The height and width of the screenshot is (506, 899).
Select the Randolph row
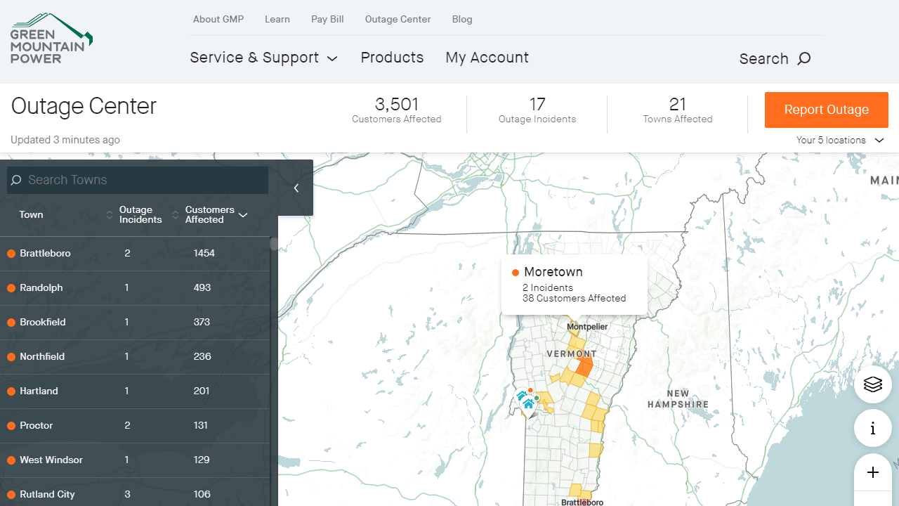click(135, 288)
